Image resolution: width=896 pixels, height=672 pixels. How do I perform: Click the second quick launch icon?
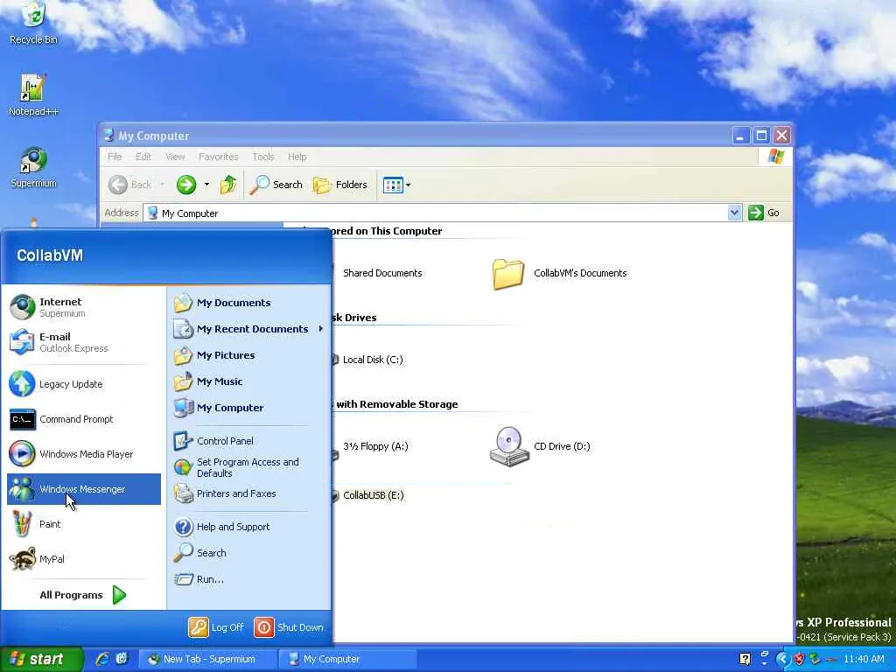pyautogui.click(x=122, y=659)
